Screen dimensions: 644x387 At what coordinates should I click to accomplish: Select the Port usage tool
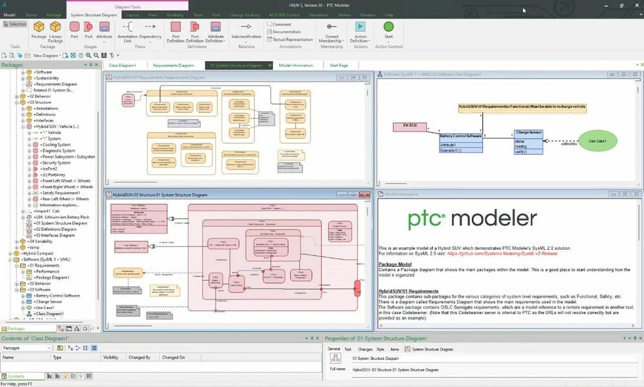point(88,30)
